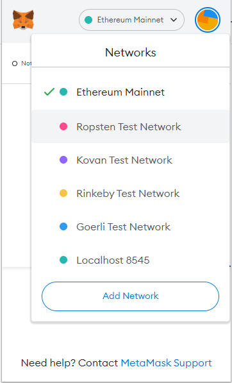This screenshot has height=383, width=232.
Task: Open the account avatar menu
Action: tap(208, 20)
